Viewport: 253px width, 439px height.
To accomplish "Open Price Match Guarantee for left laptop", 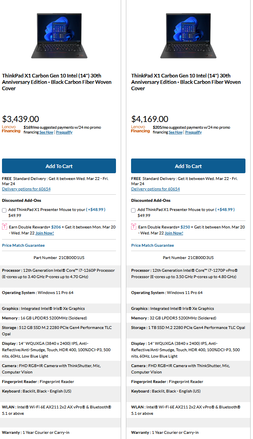I will click(23, 246).
